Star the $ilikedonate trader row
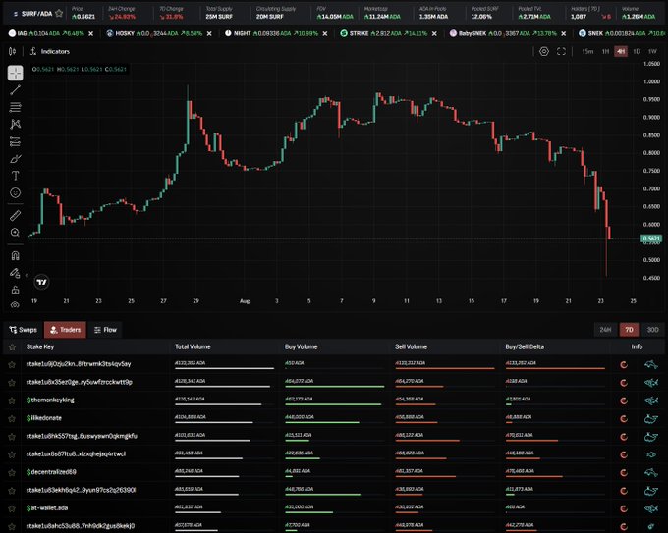This screenshot has height=533, width=668. tap(12, 418)
